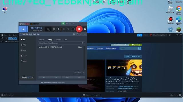The image size is (183, 102).
Task: Click the R.E.P.O. game banner image
Action: coord(124,68)
